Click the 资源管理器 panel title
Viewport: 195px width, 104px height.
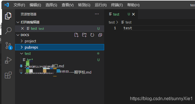pyautogui.click(x=28, y=14)
